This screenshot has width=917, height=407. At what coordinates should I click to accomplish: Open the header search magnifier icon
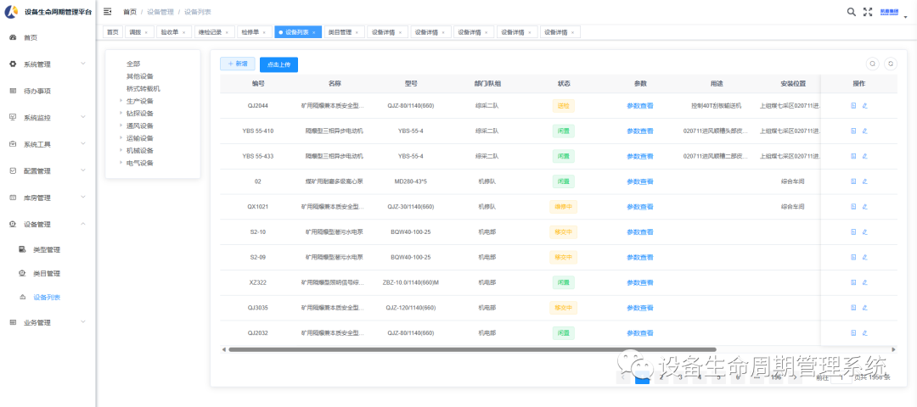[852, 12]
